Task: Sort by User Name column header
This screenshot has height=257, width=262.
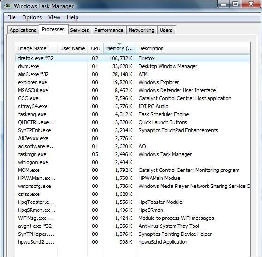Action: pyautogui.click(x=72, y=48)
